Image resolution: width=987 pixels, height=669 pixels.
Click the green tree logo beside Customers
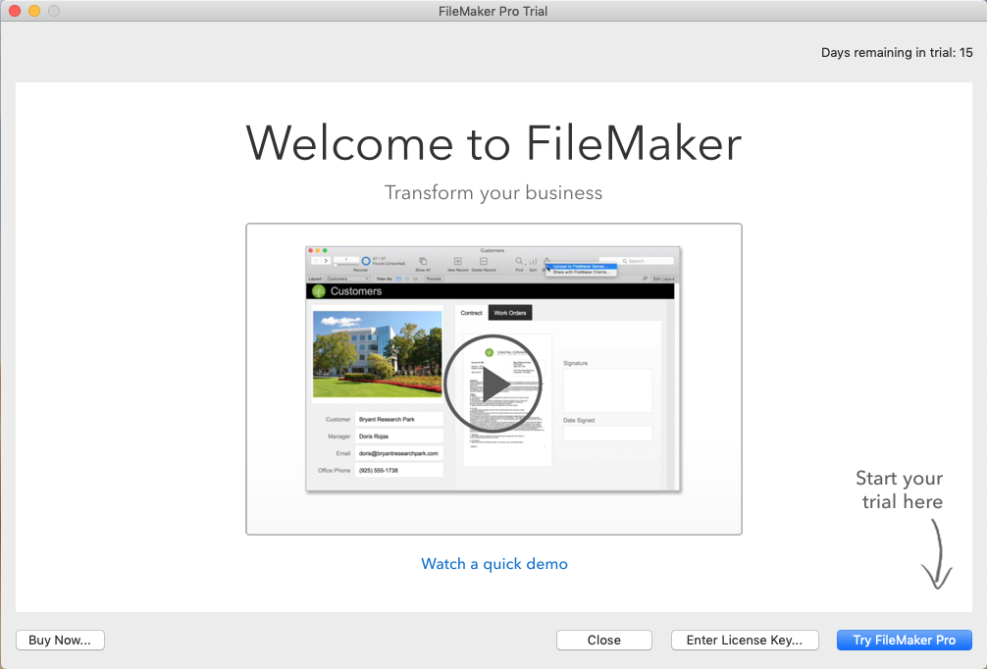(x=318, y=291)
